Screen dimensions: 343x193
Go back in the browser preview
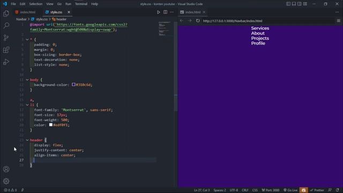pos(182,20)
